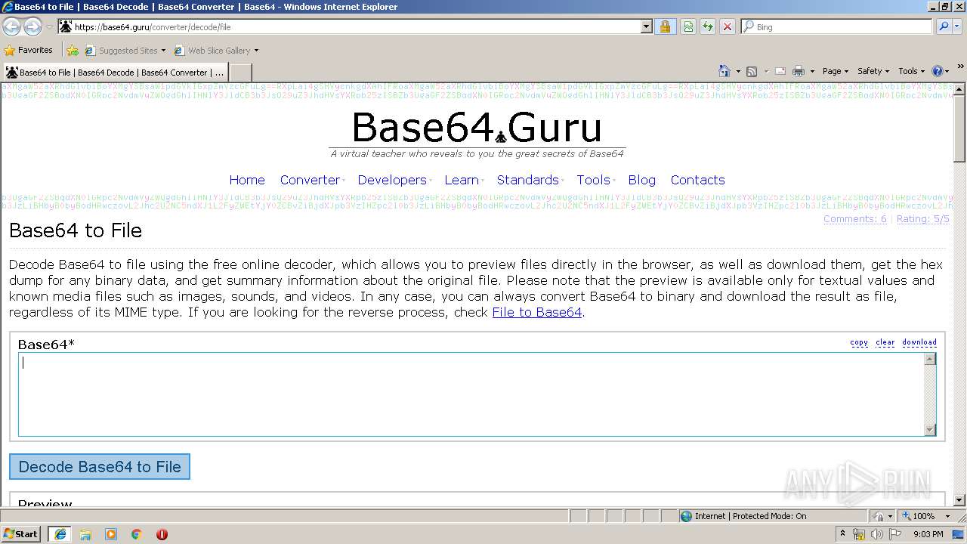
Task: Open the Learn menu
Action: (462, 180)
